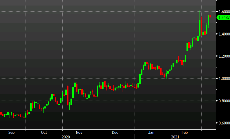Click the Dec label on time axis
This screenshot has height=139, width=230.
115,132
